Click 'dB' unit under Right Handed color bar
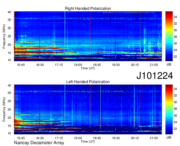This screenshot has width=180, height=146. click(x=169, y=64)
